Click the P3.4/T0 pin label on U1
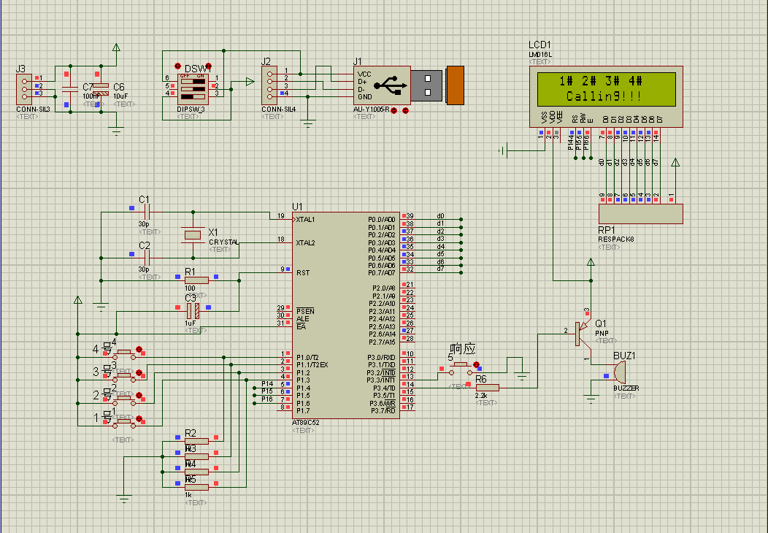Screen dimensions: 768x533 pos(384,388)
